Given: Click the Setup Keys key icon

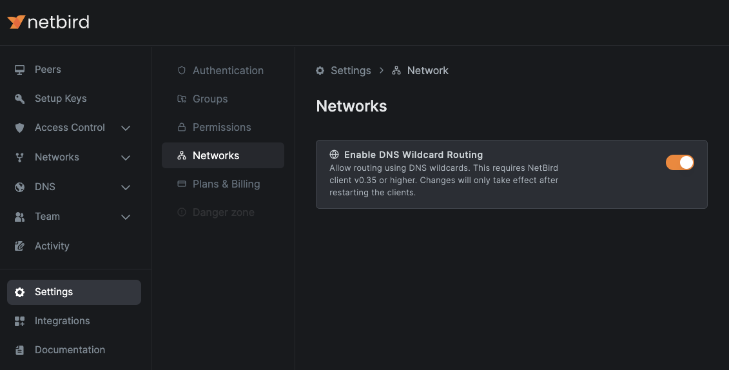Looking at the screenshot, I should coord(19,99).
